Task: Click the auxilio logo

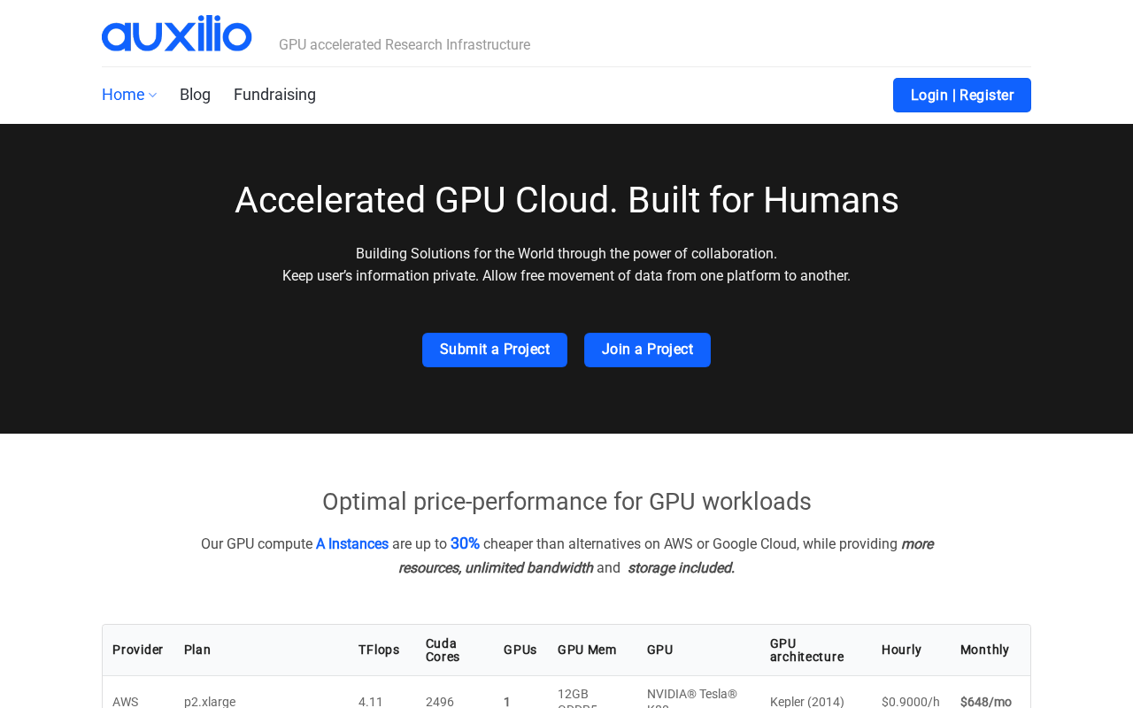Action: 177,34
